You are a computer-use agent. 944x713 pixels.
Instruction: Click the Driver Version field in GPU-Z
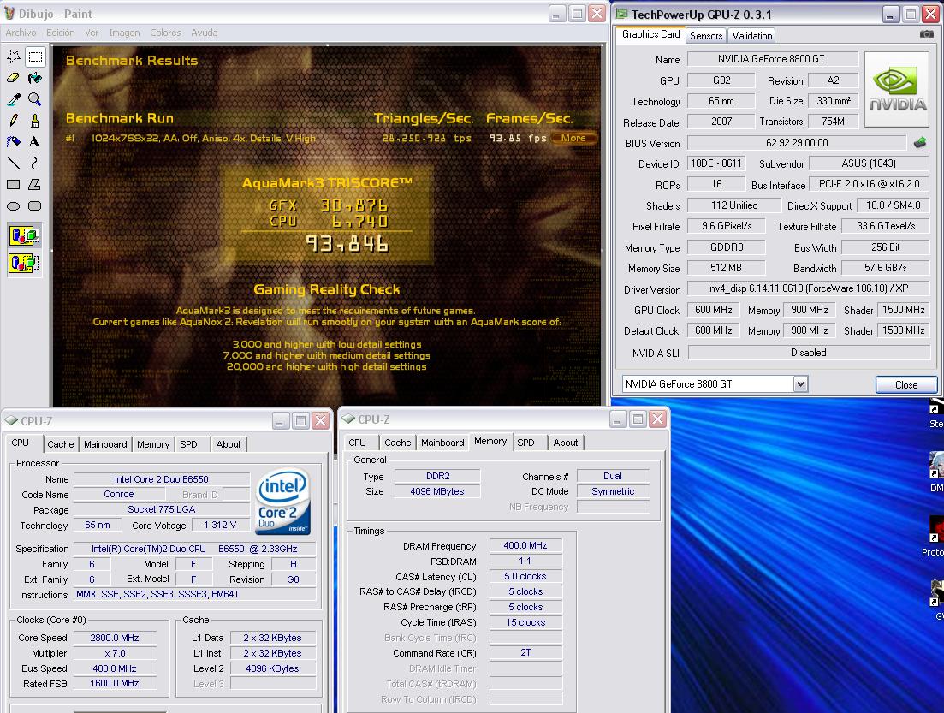pos(808,288)
